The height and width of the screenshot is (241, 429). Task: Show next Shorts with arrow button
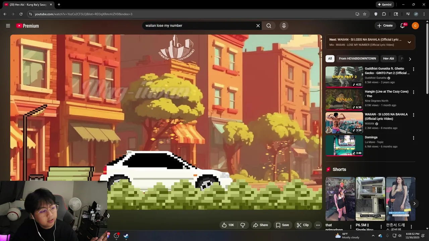pos(414,204)
